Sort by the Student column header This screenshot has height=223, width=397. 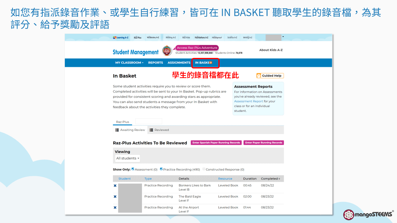pos(124,179)
